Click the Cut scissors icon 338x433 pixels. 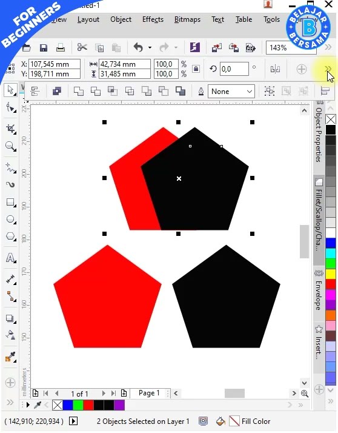[82, 47]
